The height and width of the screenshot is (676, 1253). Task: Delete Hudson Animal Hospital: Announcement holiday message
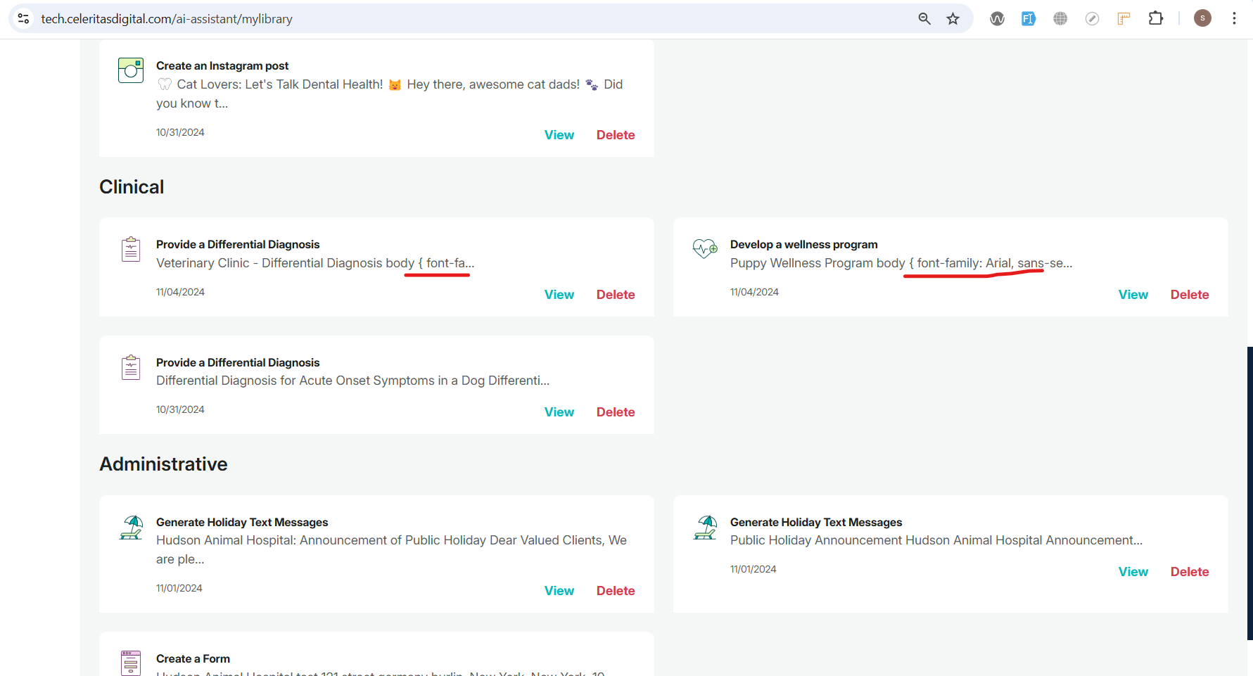tap(616, 591)
